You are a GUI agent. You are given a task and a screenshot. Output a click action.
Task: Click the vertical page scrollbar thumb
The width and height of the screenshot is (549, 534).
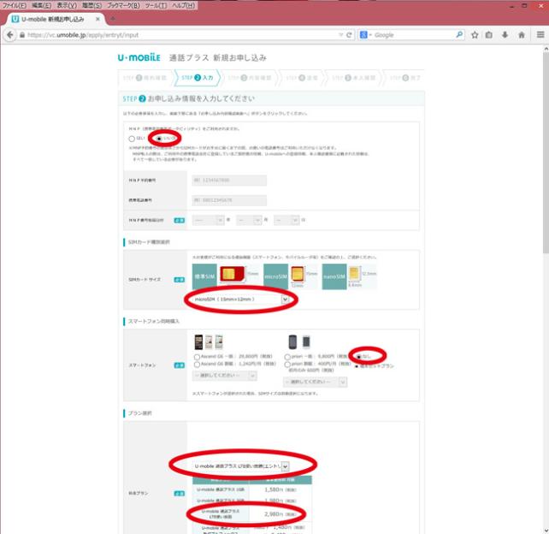pyautogui.click(x=546, y=153)
